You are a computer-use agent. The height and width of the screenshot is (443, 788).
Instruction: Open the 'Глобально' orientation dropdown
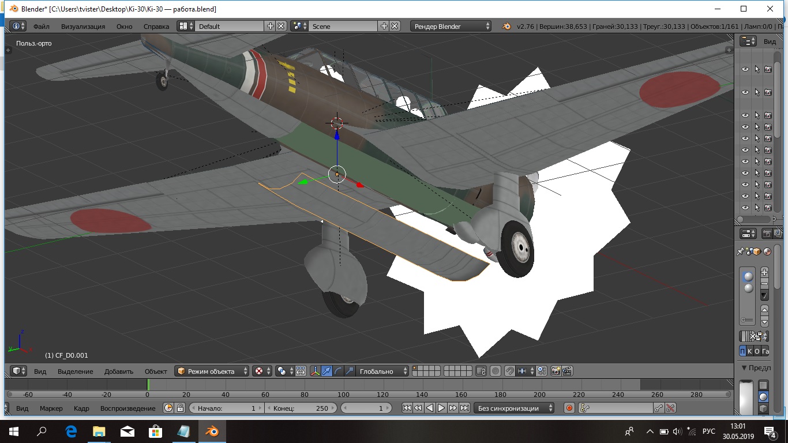382,371
